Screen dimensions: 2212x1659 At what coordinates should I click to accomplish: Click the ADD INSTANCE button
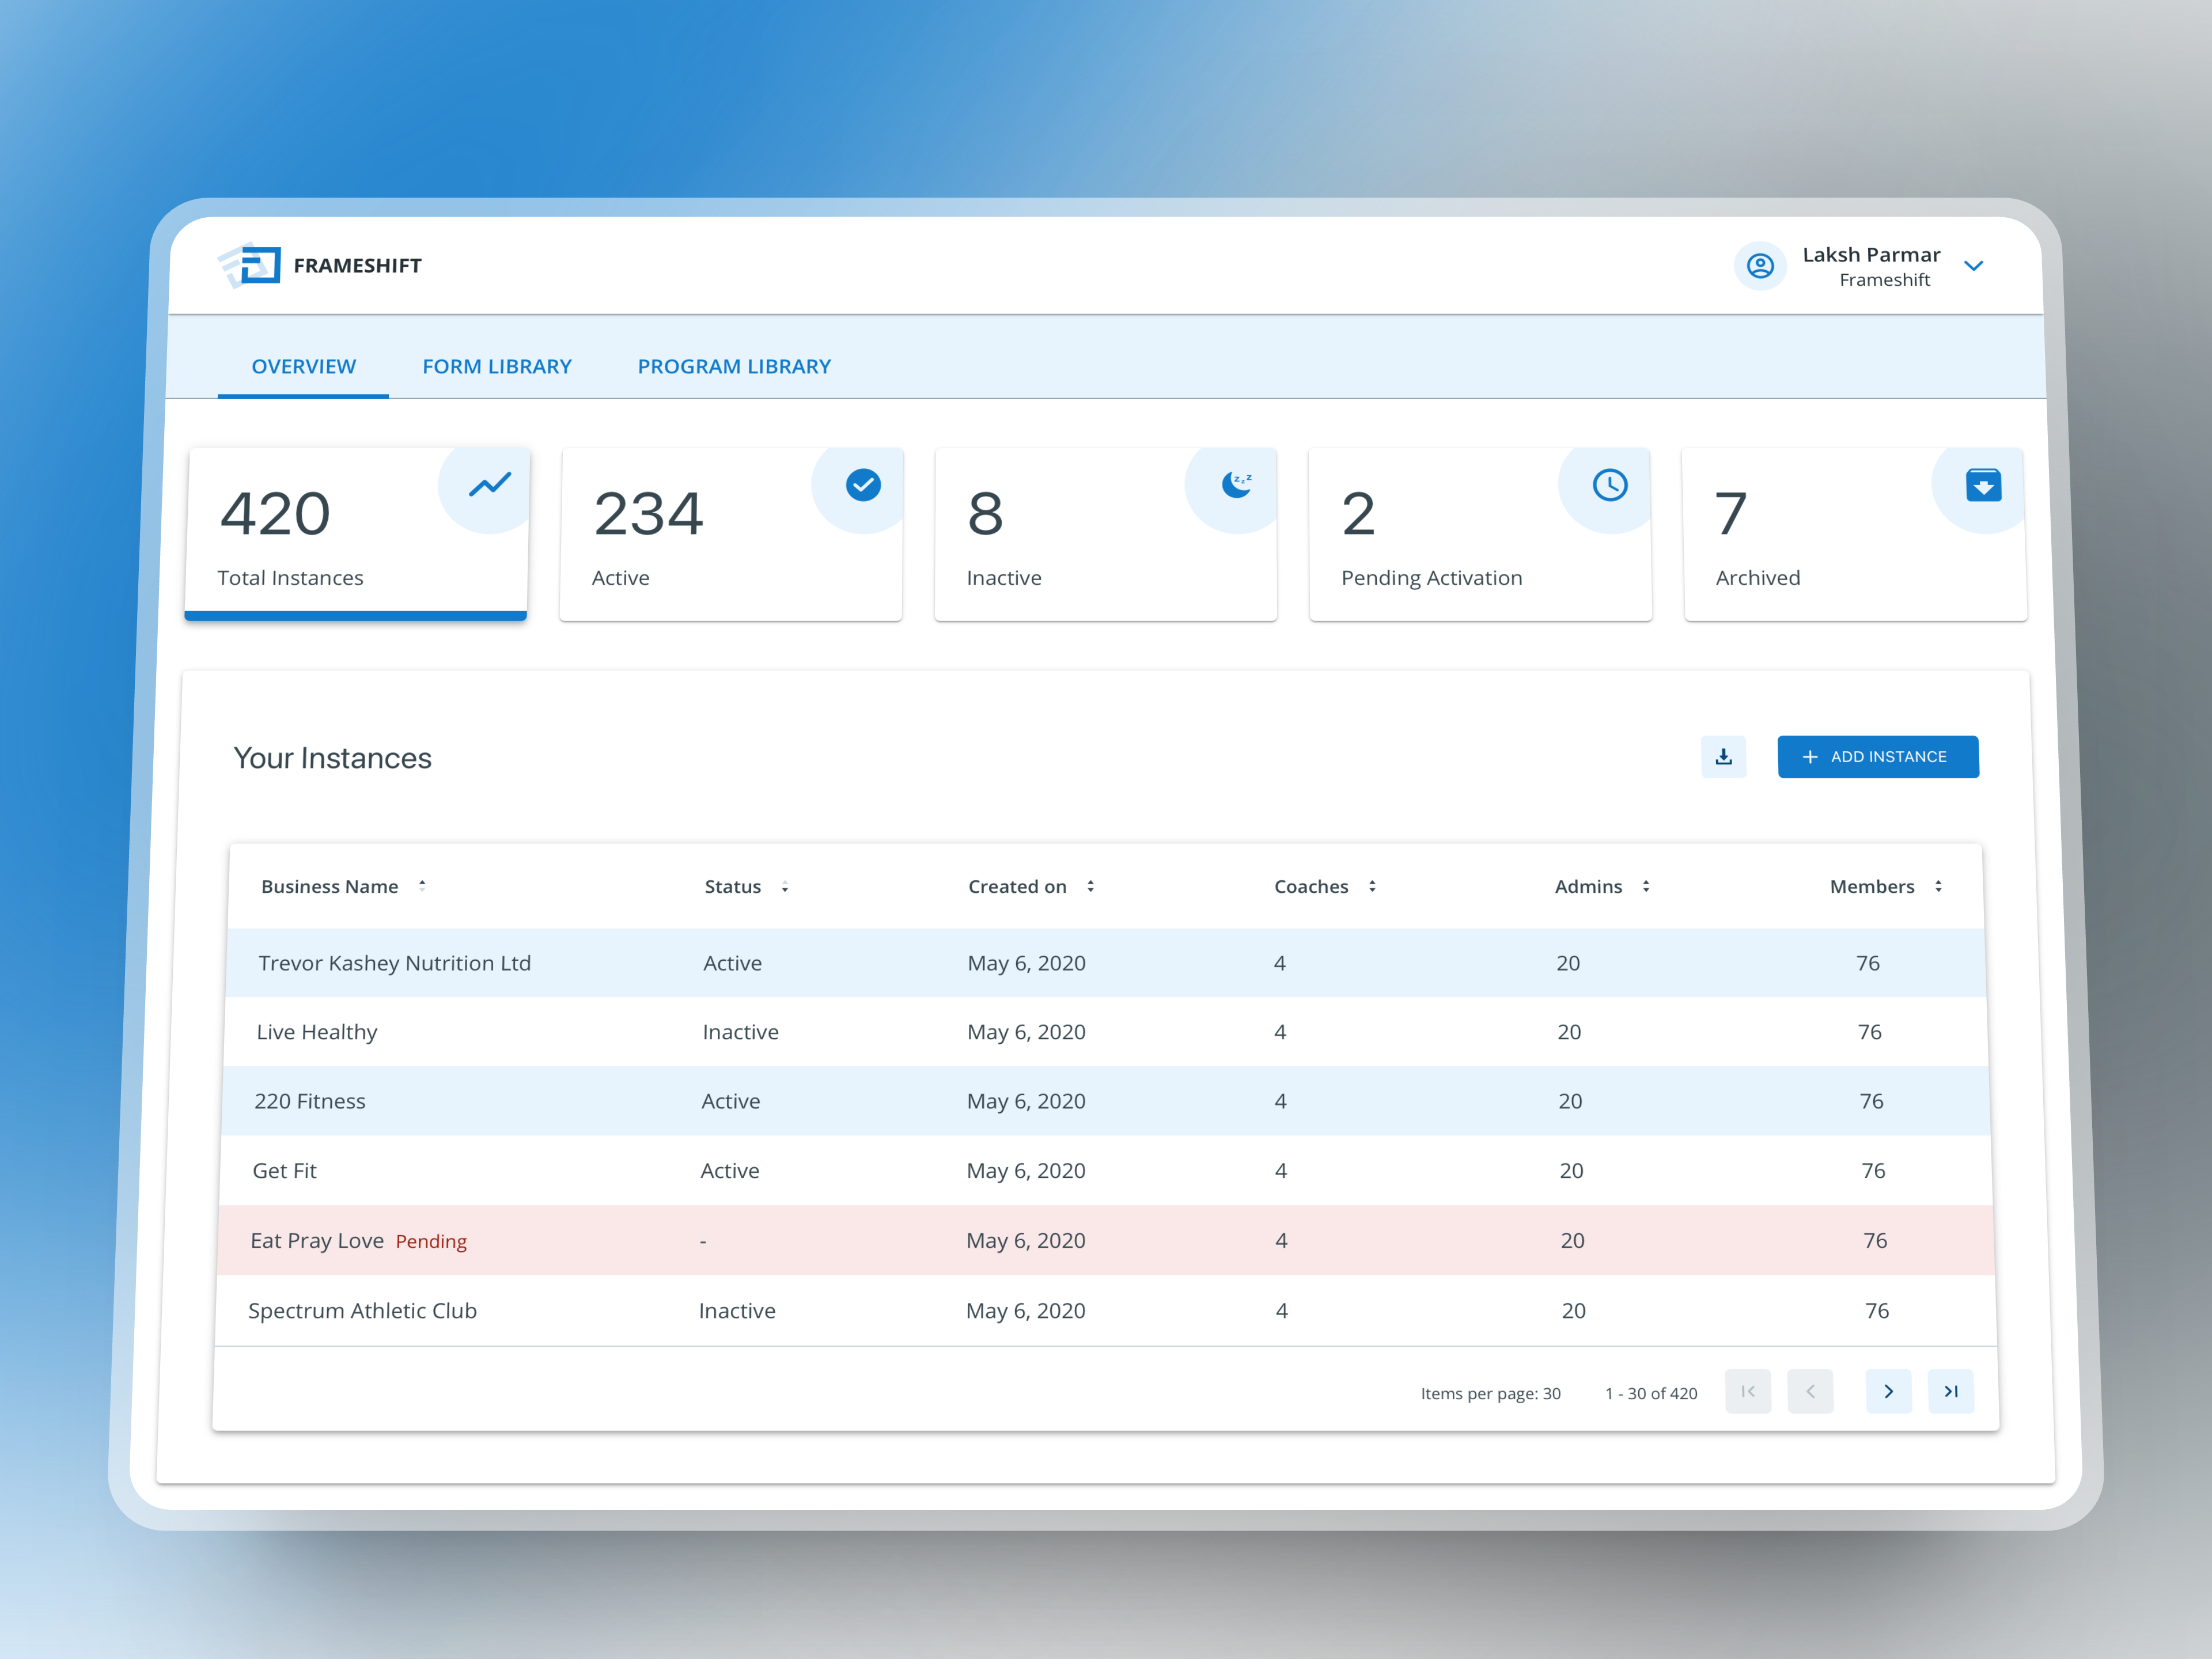pyautogui.click(x=1877, y=757)
